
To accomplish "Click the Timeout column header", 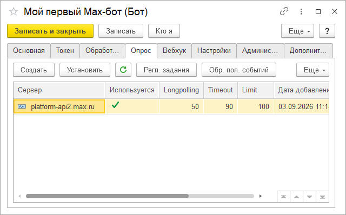I will (220, 90).
